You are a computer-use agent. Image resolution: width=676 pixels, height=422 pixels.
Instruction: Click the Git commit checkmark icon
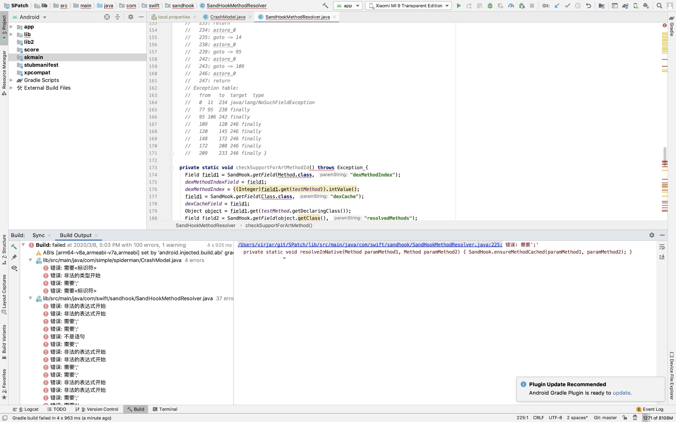(567, 6)
